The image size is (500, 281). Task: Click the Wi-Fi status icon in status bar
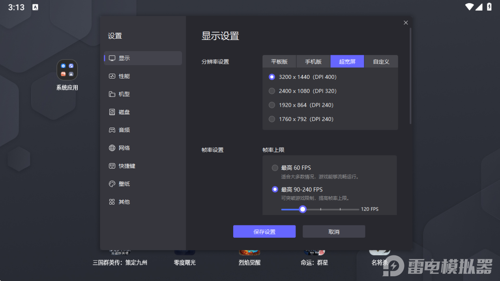[469, 7]
